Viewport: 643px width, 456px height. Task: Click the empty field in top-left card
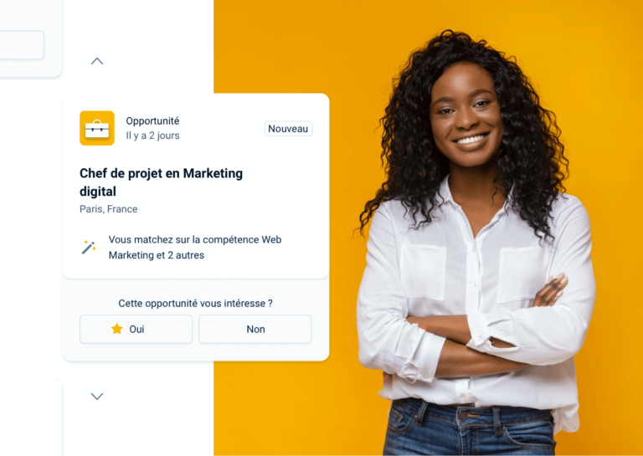click(21, 45)
